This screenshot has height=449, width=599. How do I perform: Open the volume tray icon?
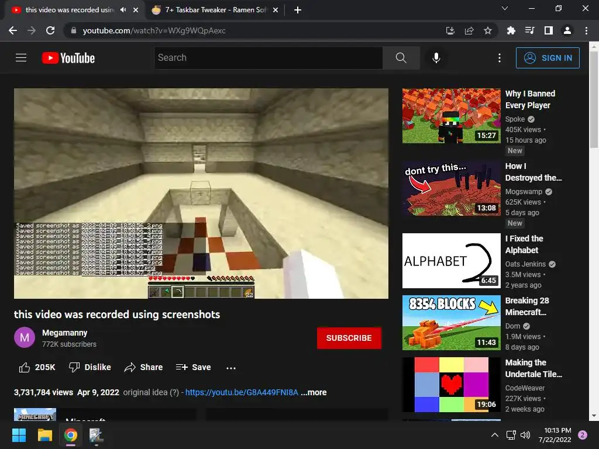pos(525,435)
